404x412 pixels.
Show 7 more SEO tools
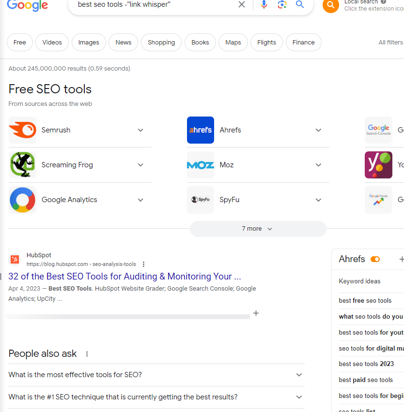coord(258,229)
